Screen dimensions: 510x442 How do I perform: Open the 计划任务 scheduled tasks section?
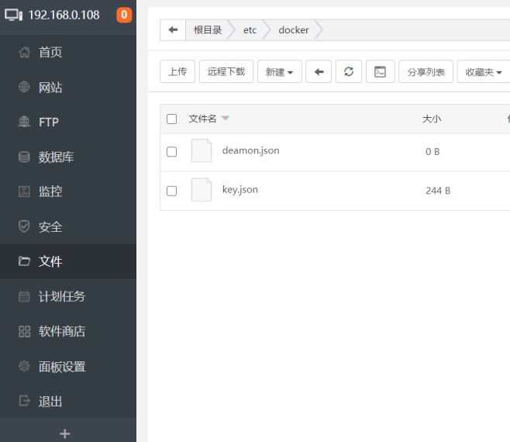pos(68,296)
